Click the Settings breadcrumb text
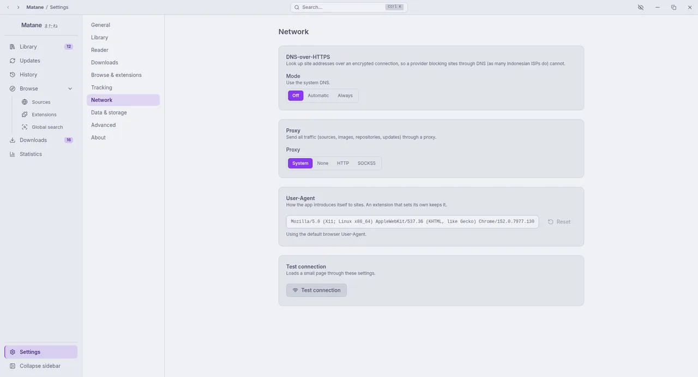This screenshot has width=698, height=377. [59, 7]
